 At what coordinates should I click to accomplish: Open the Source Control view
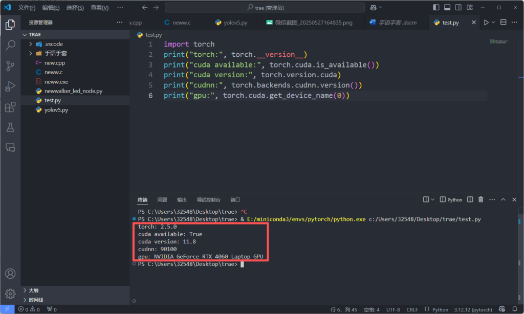(10, 66)
